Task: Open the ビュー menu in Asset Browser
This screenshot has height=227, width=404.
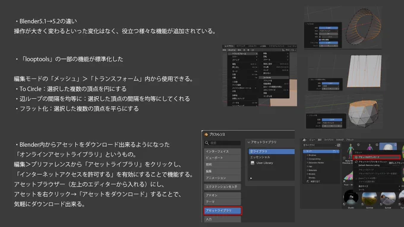Action: [x=312, y=140]
